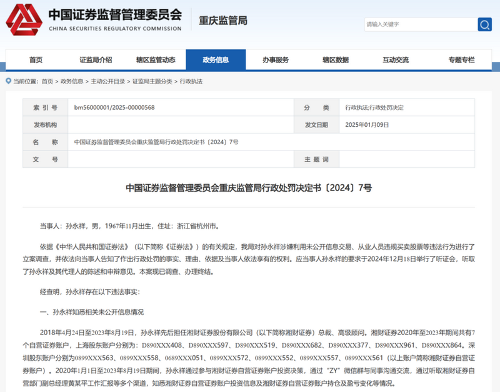Viewport: 500px width, 392px height.
Task: Click the icon next to 互动交流 nav item
Action: 379,59
